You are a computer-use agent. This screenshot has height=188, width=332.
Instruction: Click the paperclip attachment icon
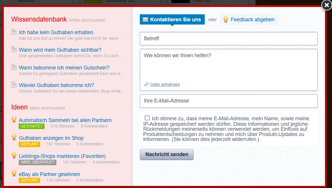click(x=146, y=84)
